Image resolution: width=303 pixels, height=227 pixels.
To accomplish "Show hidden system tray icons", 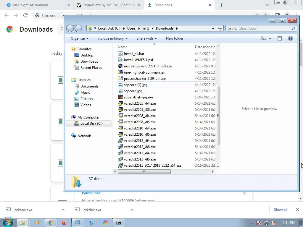I will (252, 223).
